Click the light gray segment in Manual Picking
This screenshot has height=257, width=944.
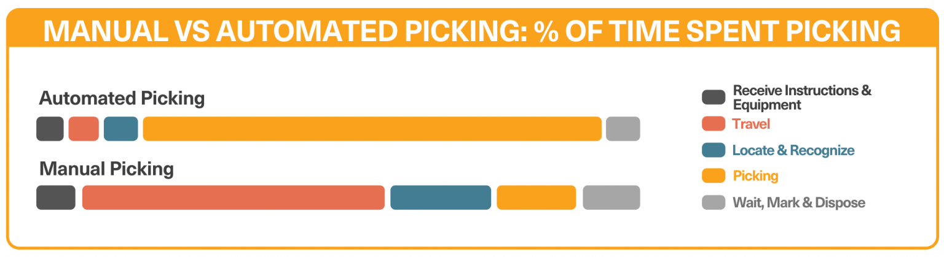pos(611,198)
